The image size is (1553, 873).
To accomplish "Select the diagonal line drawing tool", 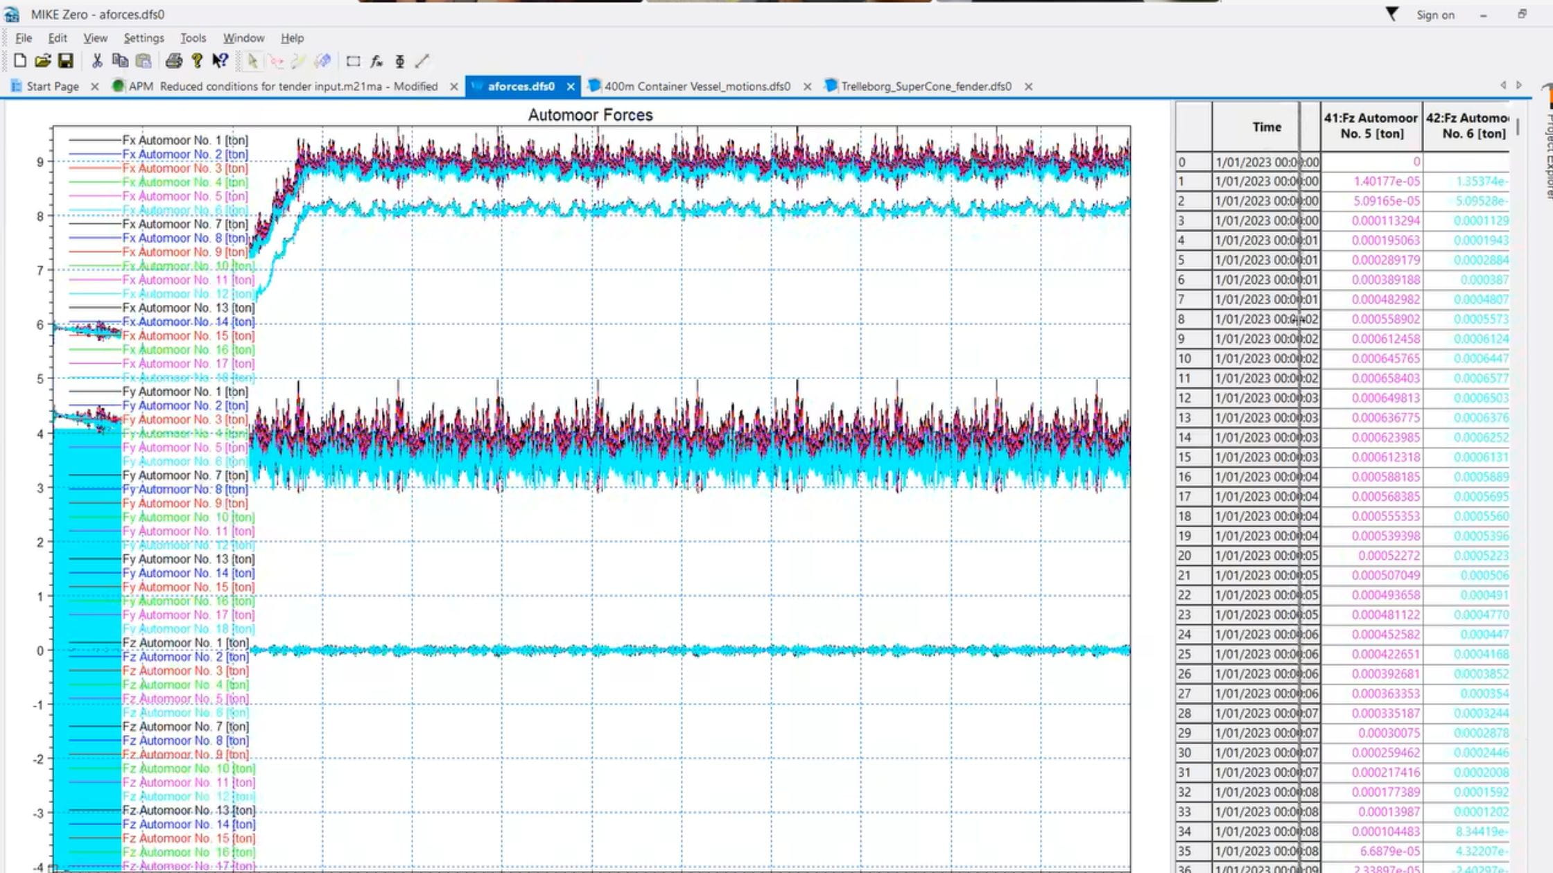I will click(x=423, y=61).
